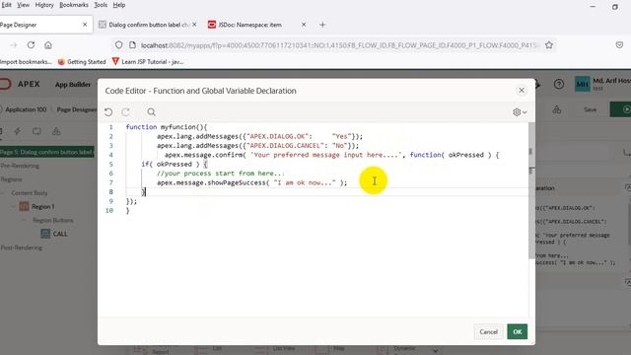
Task: Open the Help menu
Action: click(118, 5)
